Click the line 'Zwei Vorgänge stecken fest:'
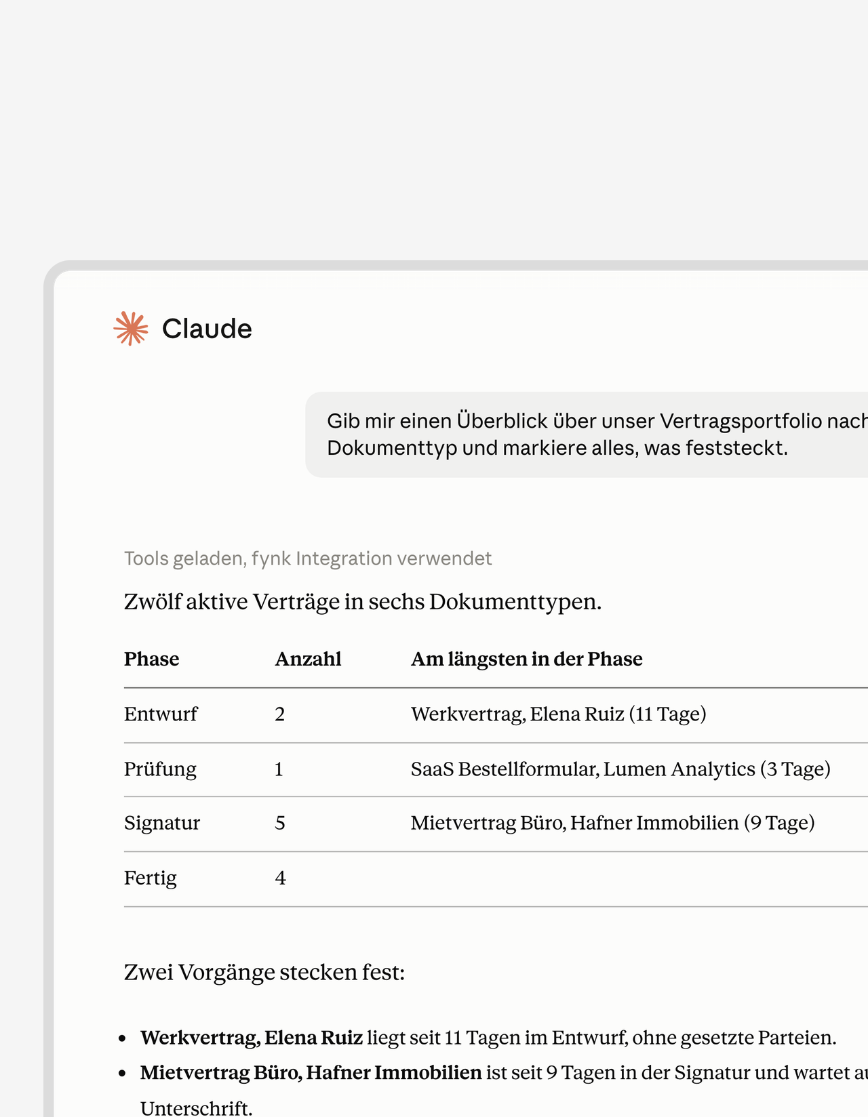The width and height of the screenshot is (868, 1117). point(264,973)
